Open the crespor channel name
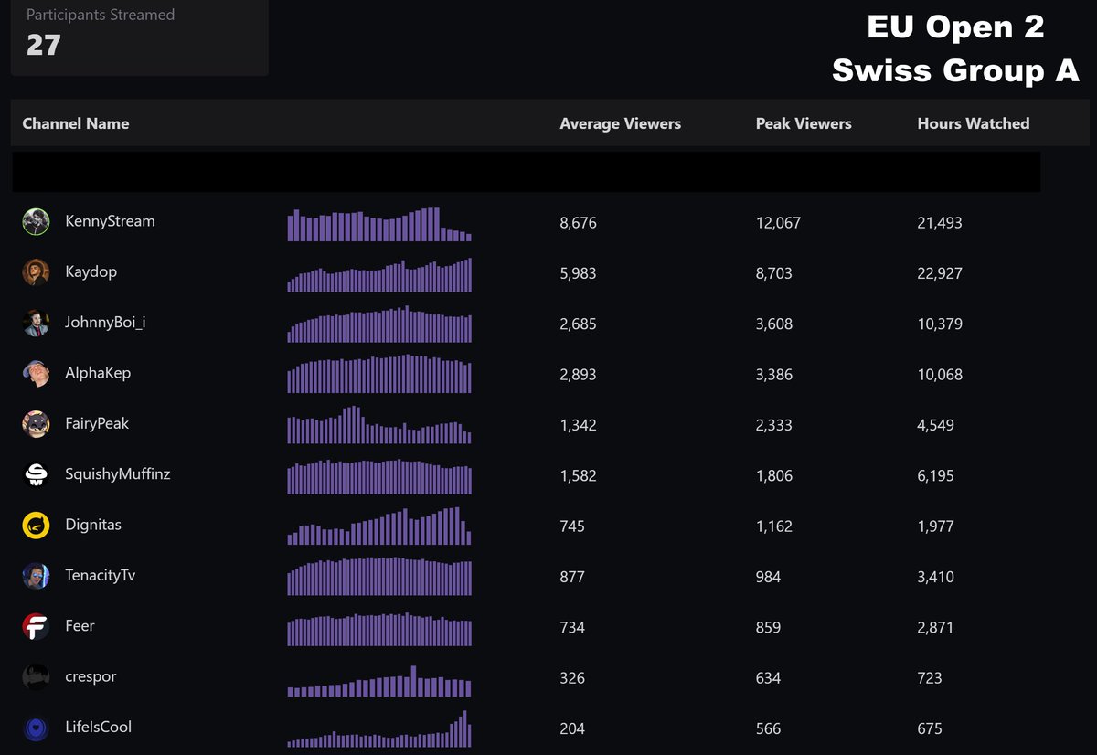This screenshot has width=1097, height=755. tap(91, 677)
